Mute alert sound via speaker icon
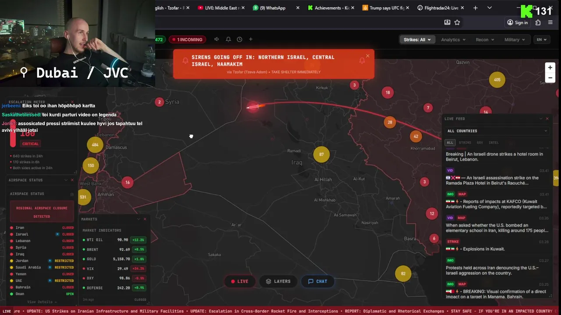Screen dimensions: 561x315 click(217, 39)
